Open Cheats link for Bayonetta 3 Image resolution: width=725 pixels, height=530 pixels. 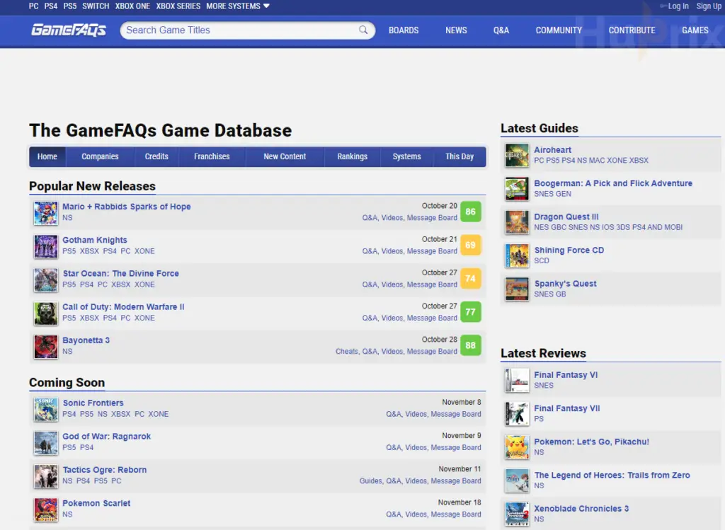click(x=346, y=351)
